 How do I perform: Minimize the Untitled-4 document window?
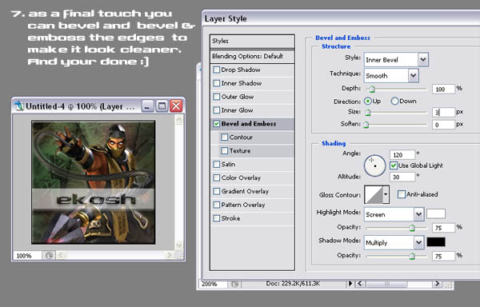[x=147, y=106]
